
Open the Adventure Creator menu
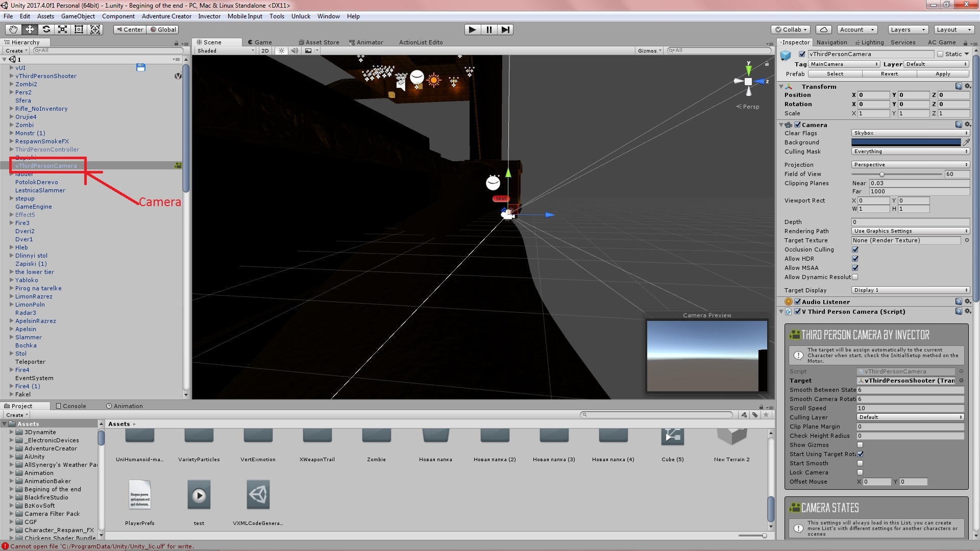[166, 16]
